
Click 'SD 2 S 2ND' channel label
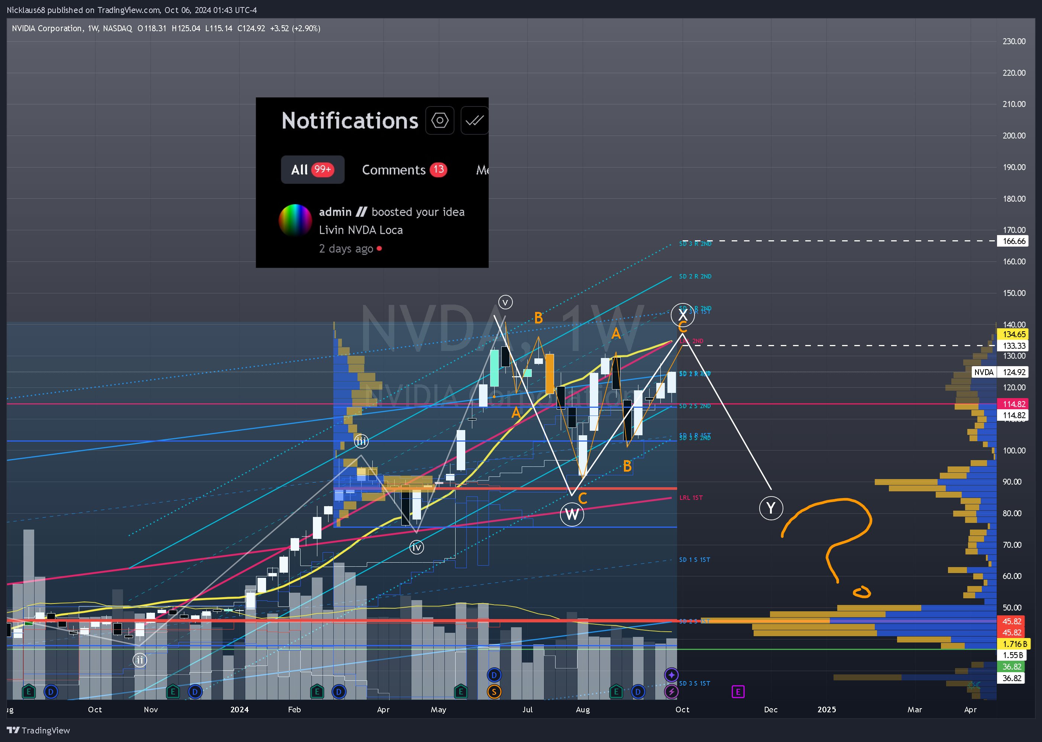tap(695, 406)
